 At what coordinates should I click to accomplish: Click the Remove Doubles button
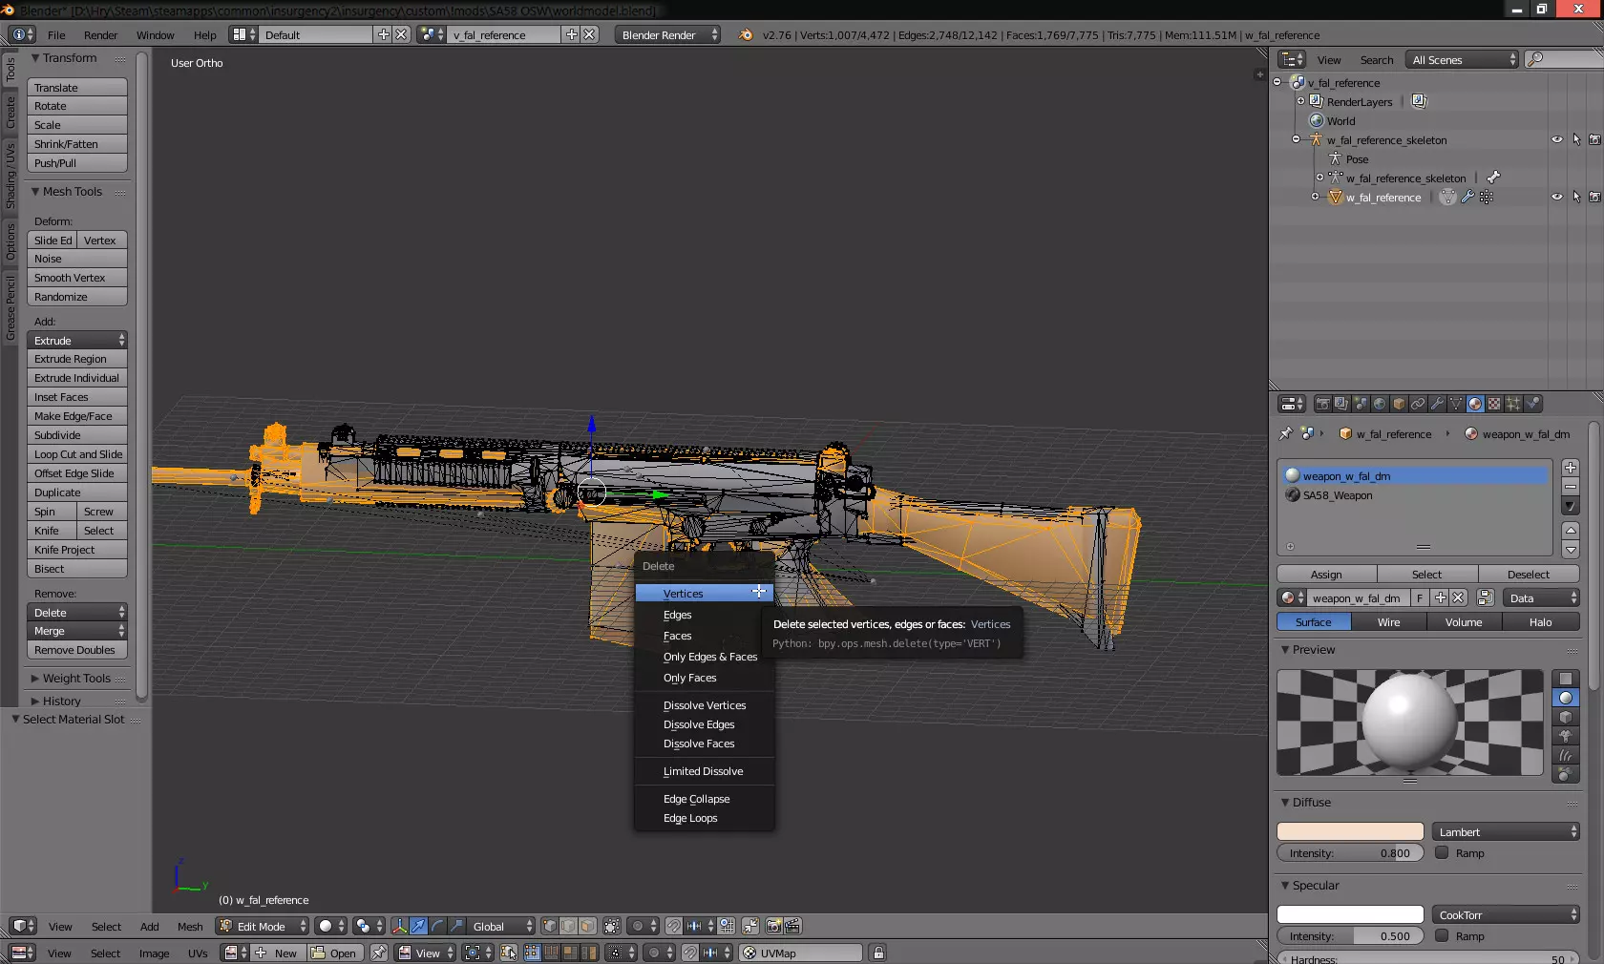(x=76, y=650)
